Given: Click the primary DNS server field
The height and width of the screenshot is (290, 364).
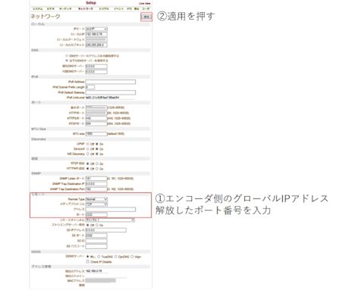Looking at the screenshot, I should click(x=96, y=67).
